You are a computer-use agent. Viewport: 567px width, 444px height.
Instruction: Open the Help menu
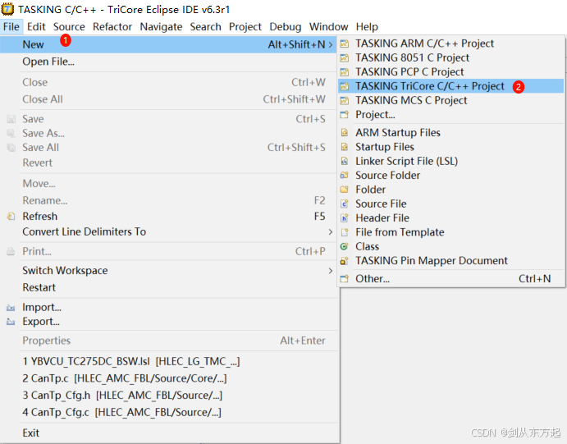point(367,27)
